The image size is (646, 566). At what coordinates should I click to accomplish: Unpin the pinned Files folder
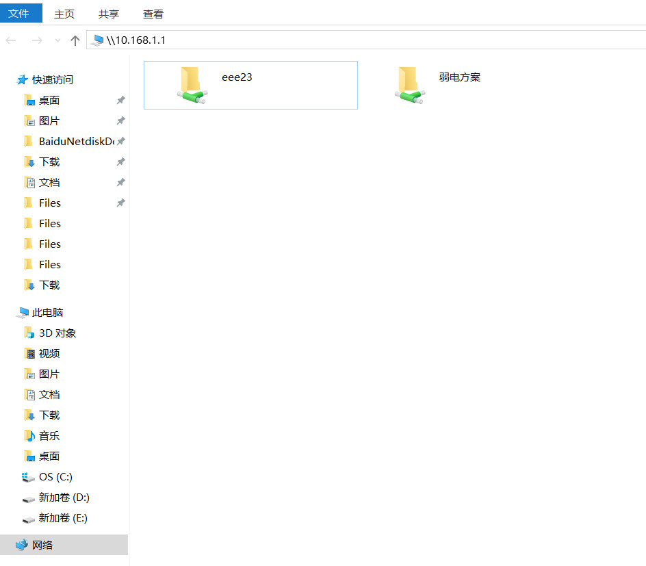(121, 203)
